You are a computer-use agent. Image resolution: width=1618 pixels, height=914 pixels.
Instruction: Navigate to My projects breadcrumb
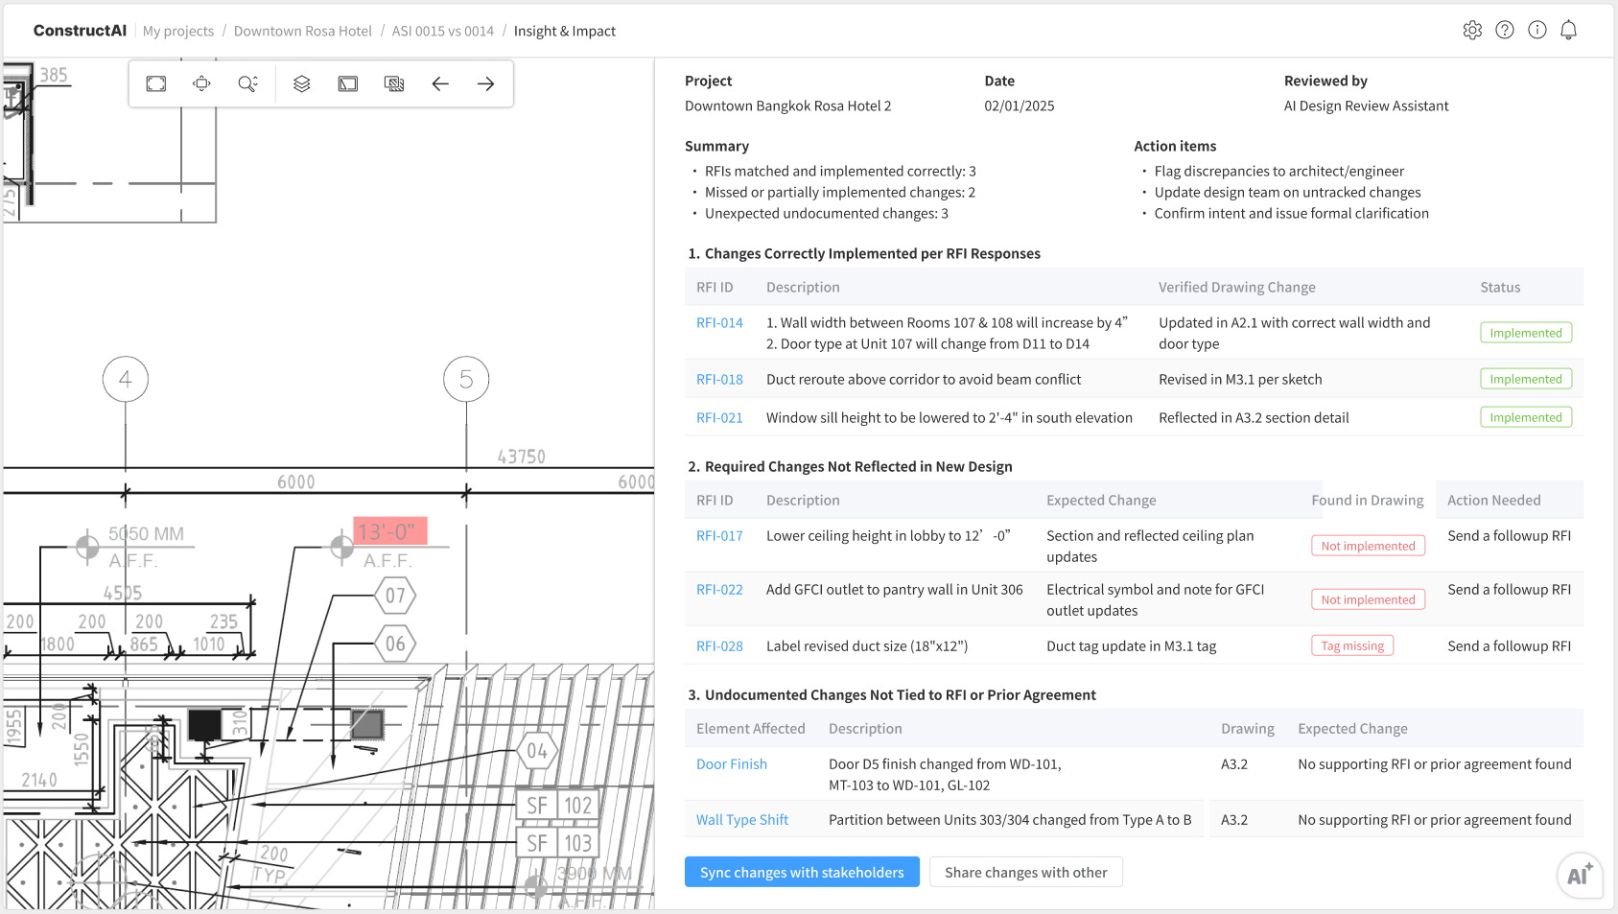click(178, 31)
